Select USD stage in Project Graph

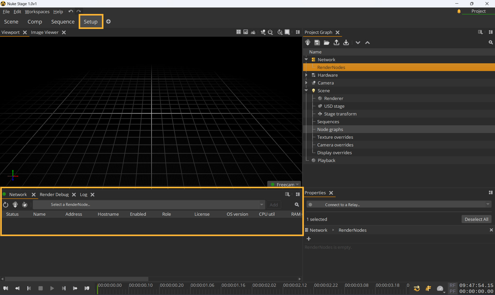(x=334, y=106)
